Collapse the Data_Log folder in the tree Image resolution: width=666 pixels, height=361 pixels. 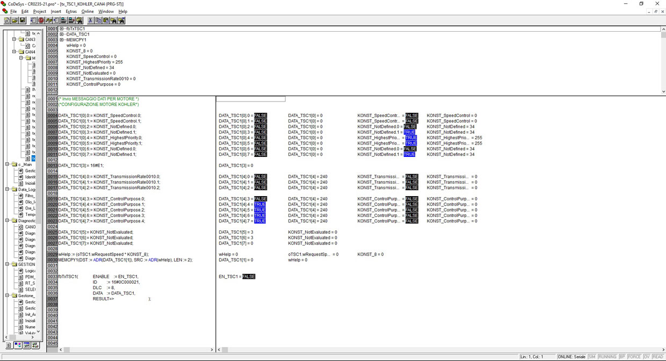pyautogui.click(x=8, y=190)
